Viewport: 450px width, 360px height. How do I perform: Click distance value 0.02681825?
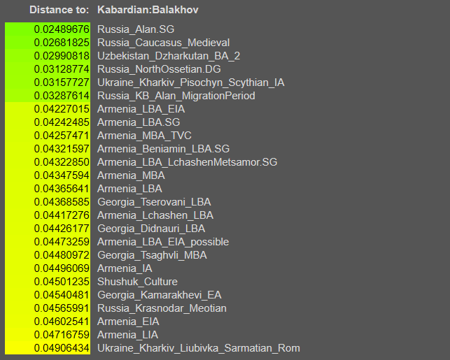click(62, 43)
